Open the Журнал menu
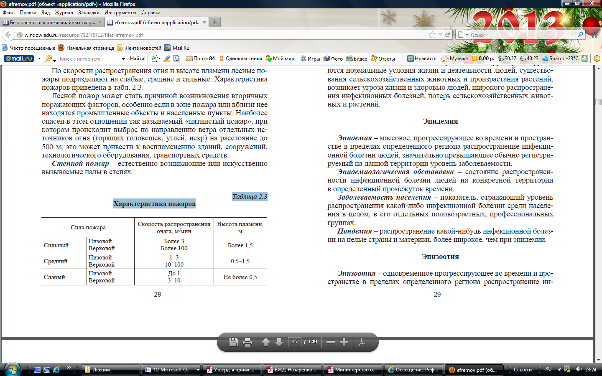This screenshot has height=376, width=602. (x=64, y=13)
